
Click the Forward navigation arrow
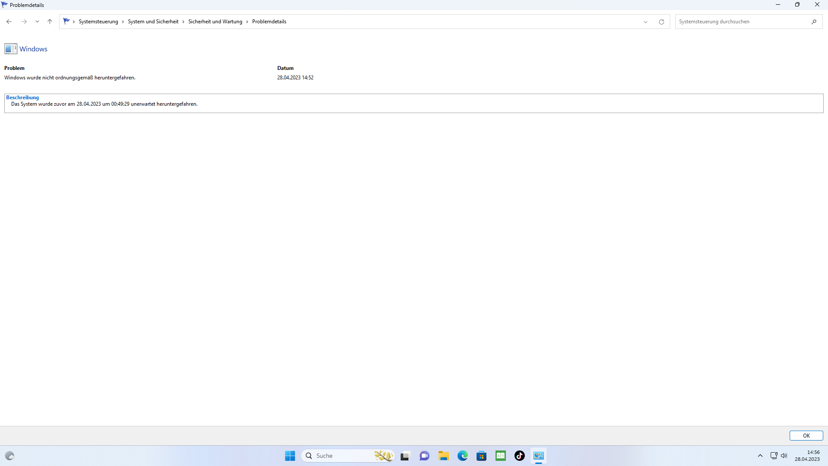(24, 22)
